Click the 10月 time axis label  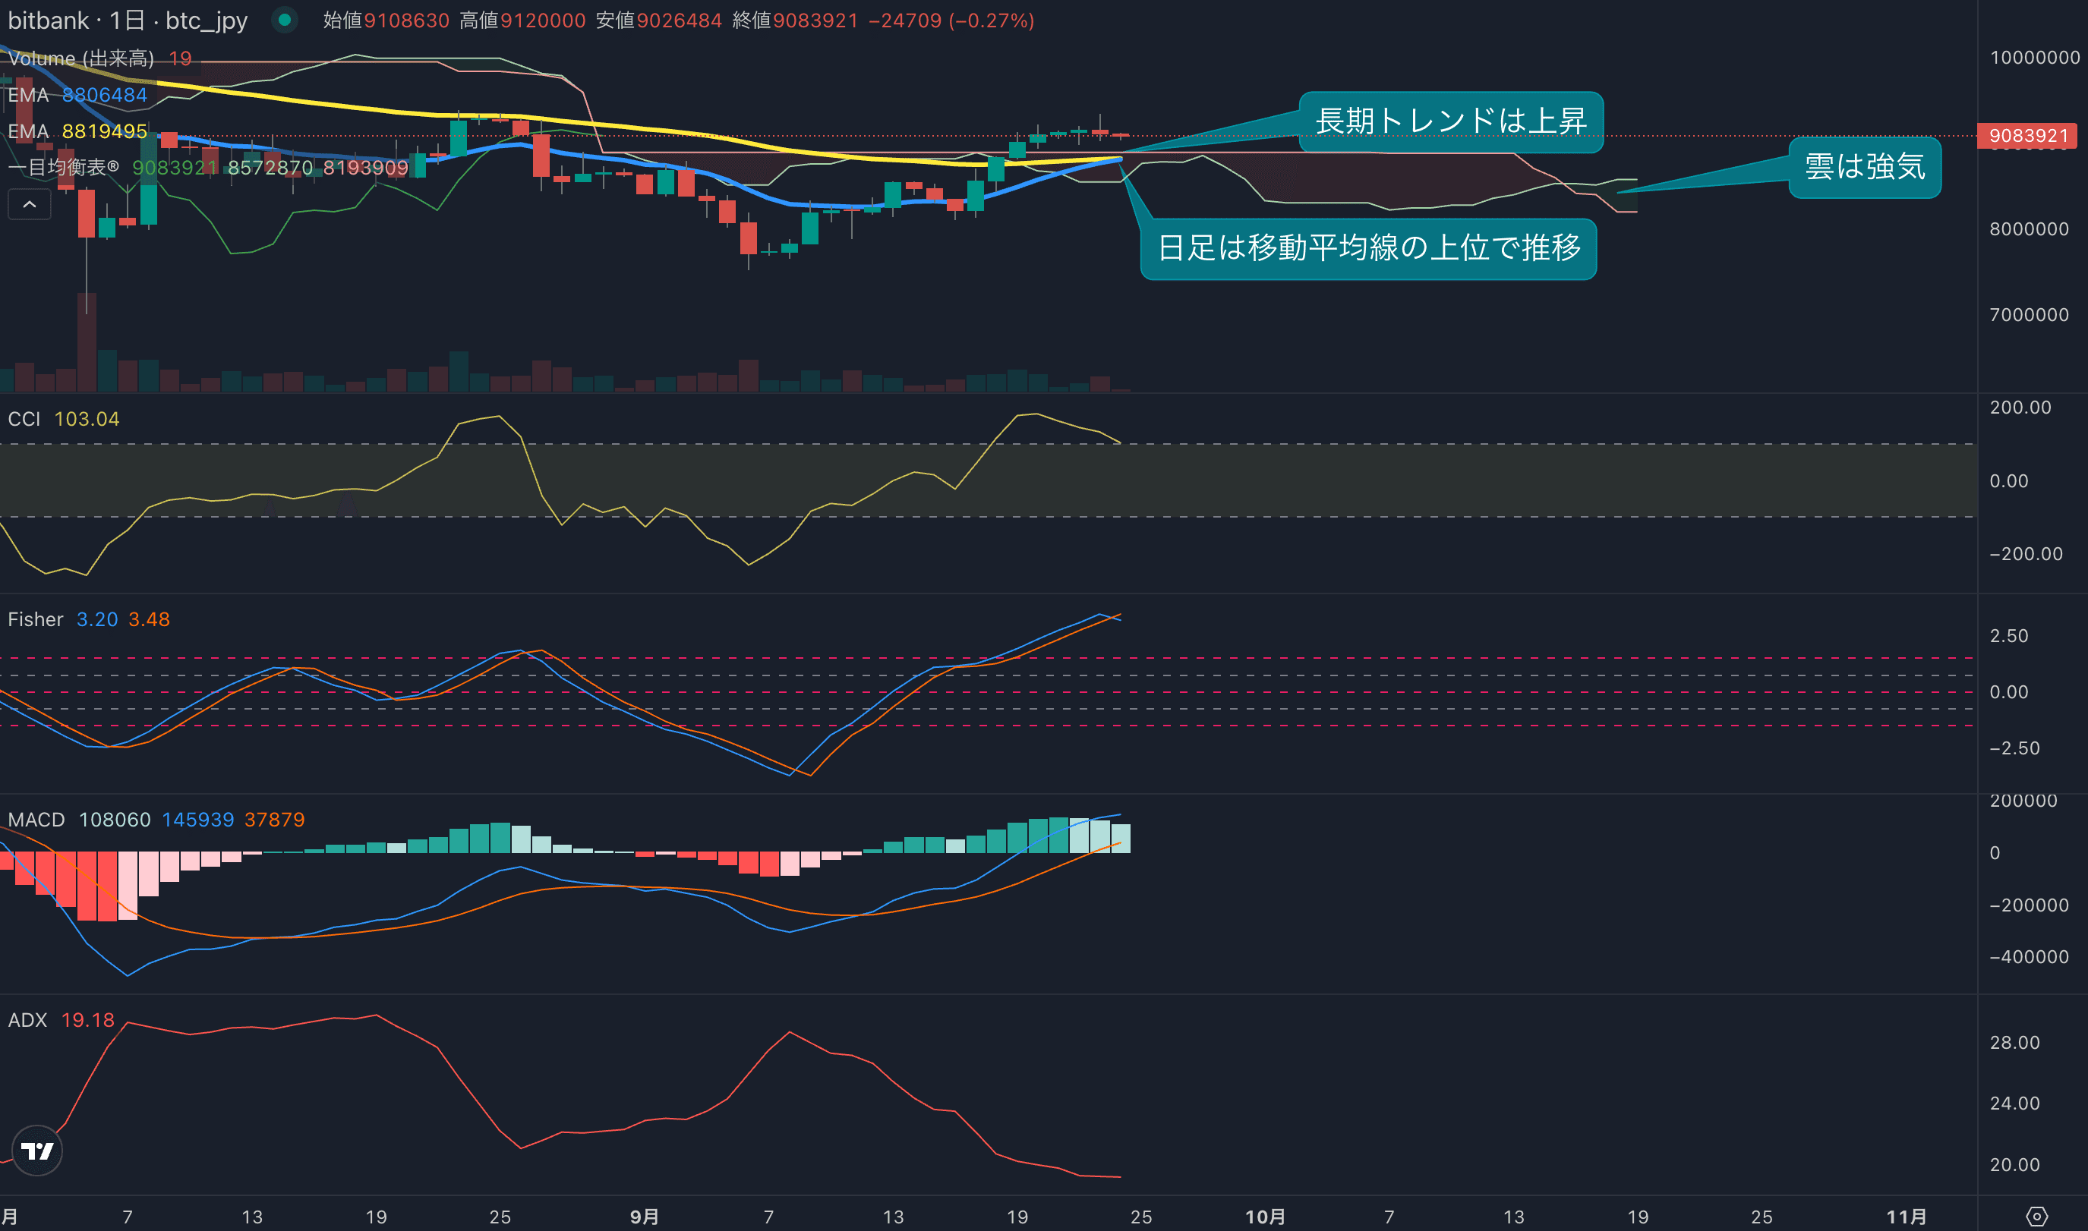(1265, 1216)
